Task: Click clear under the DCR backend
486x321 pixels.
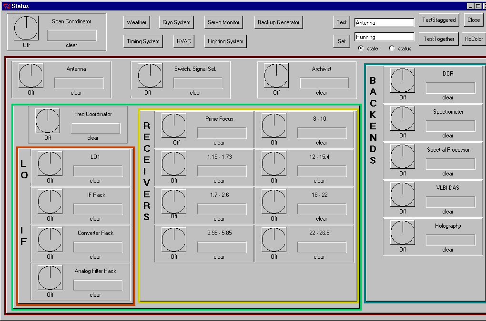Action: 448,97
